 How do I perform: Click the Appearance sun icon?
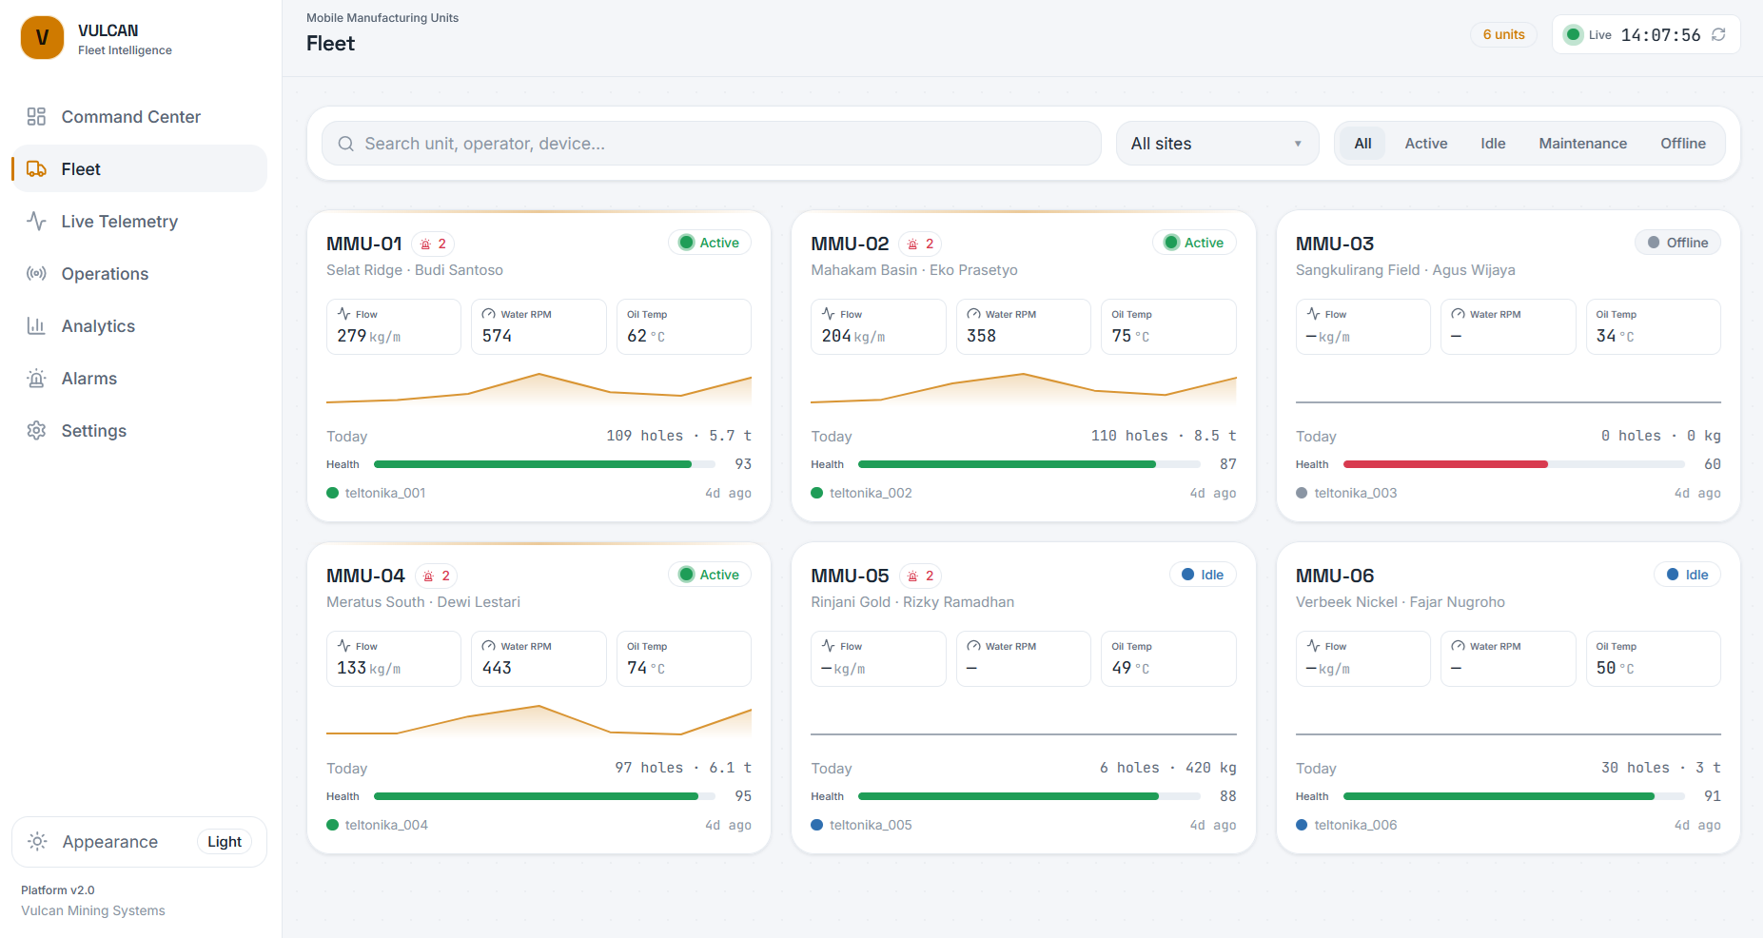37,841
